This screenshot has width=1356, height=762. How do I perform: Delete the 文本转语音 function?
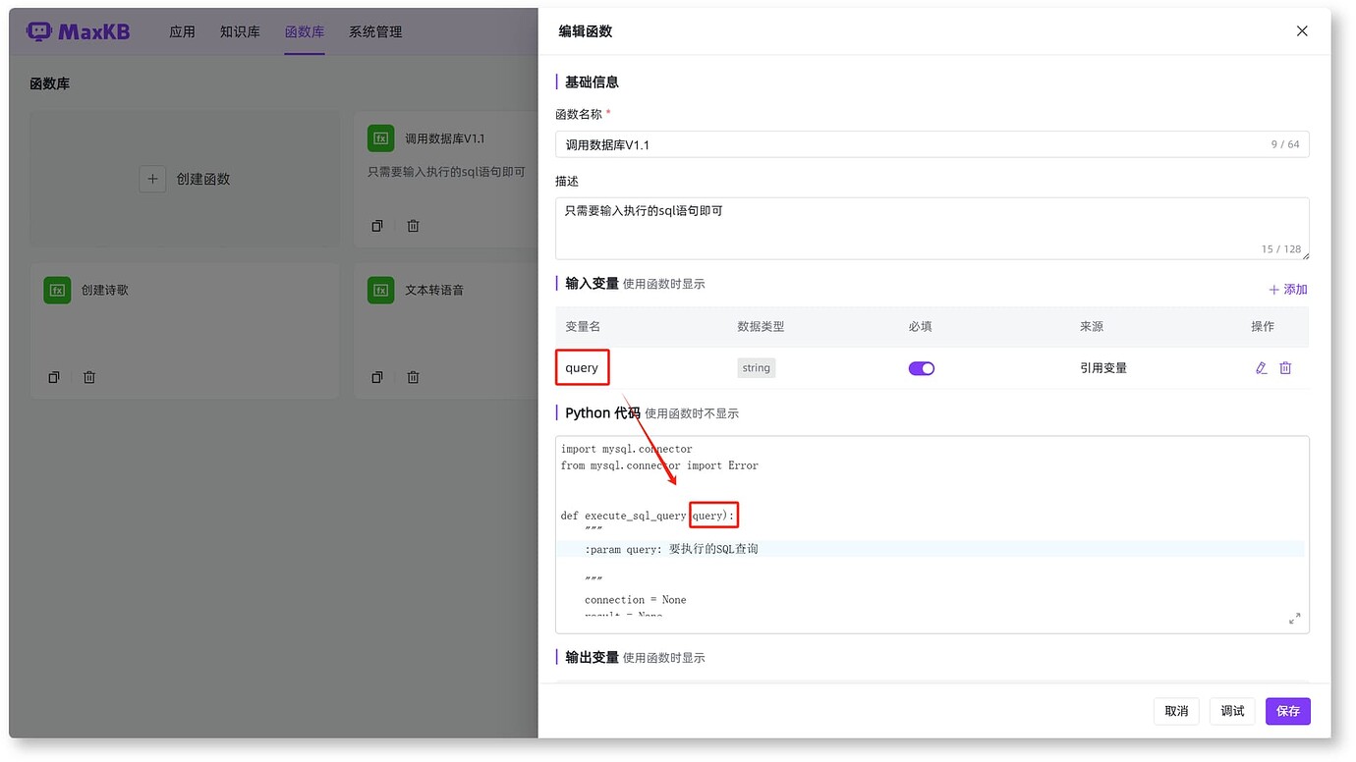pos(413,376)
